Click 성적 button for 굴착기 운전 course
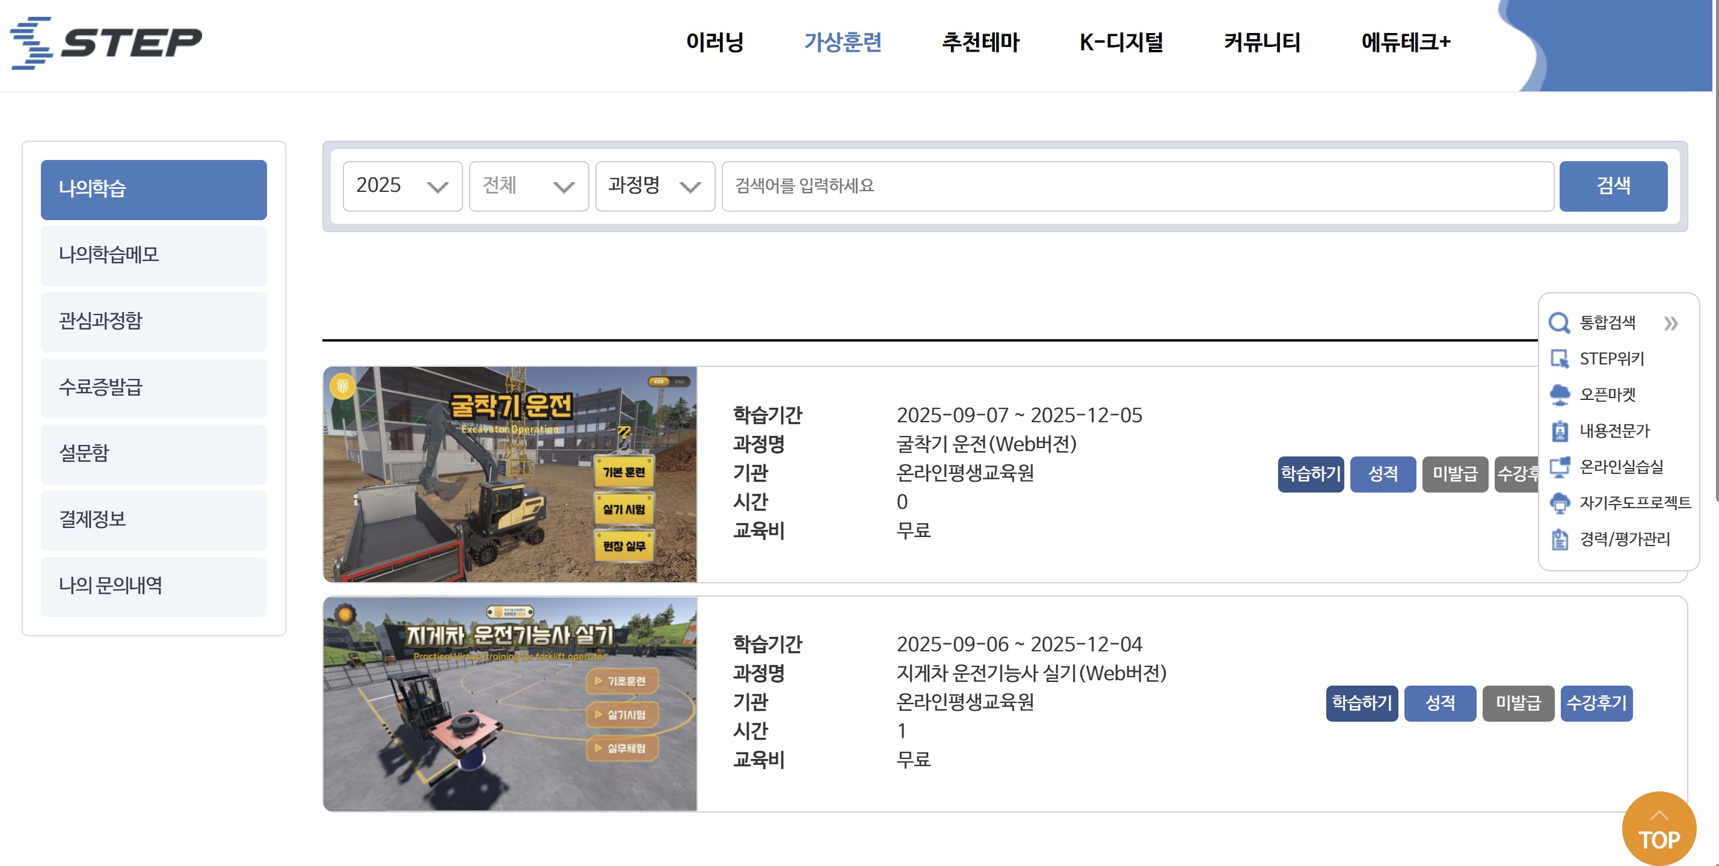Screen dimensions: 1719x866 pyautogui.click(x=1382, y=474)
